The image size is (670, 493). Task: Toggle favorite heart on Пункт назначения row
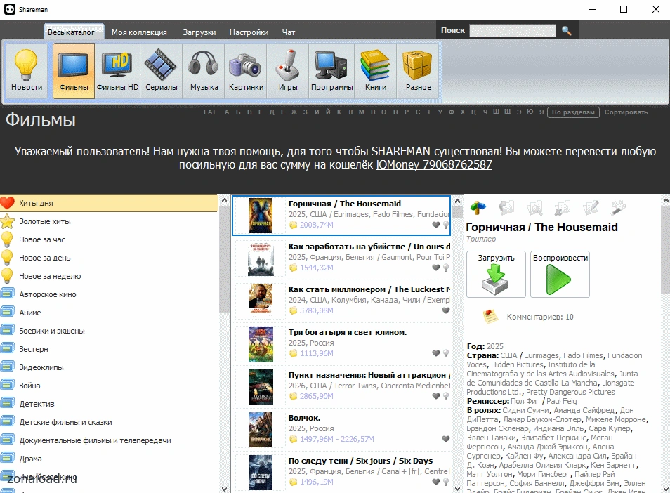click(x=436, y=396)
